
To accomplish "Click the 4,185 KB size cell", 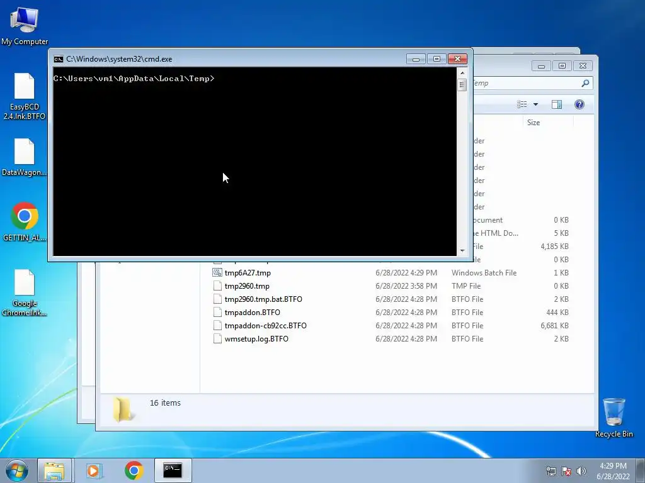I will pyautogui.click(x=554, y=247).
